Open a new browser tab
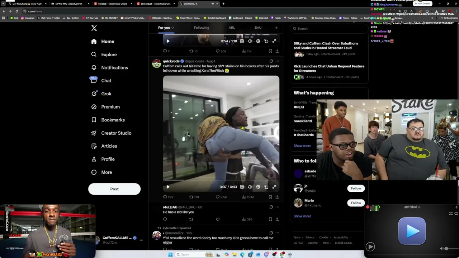The width and height of the screenshot is (459, 258). [223, 4]
